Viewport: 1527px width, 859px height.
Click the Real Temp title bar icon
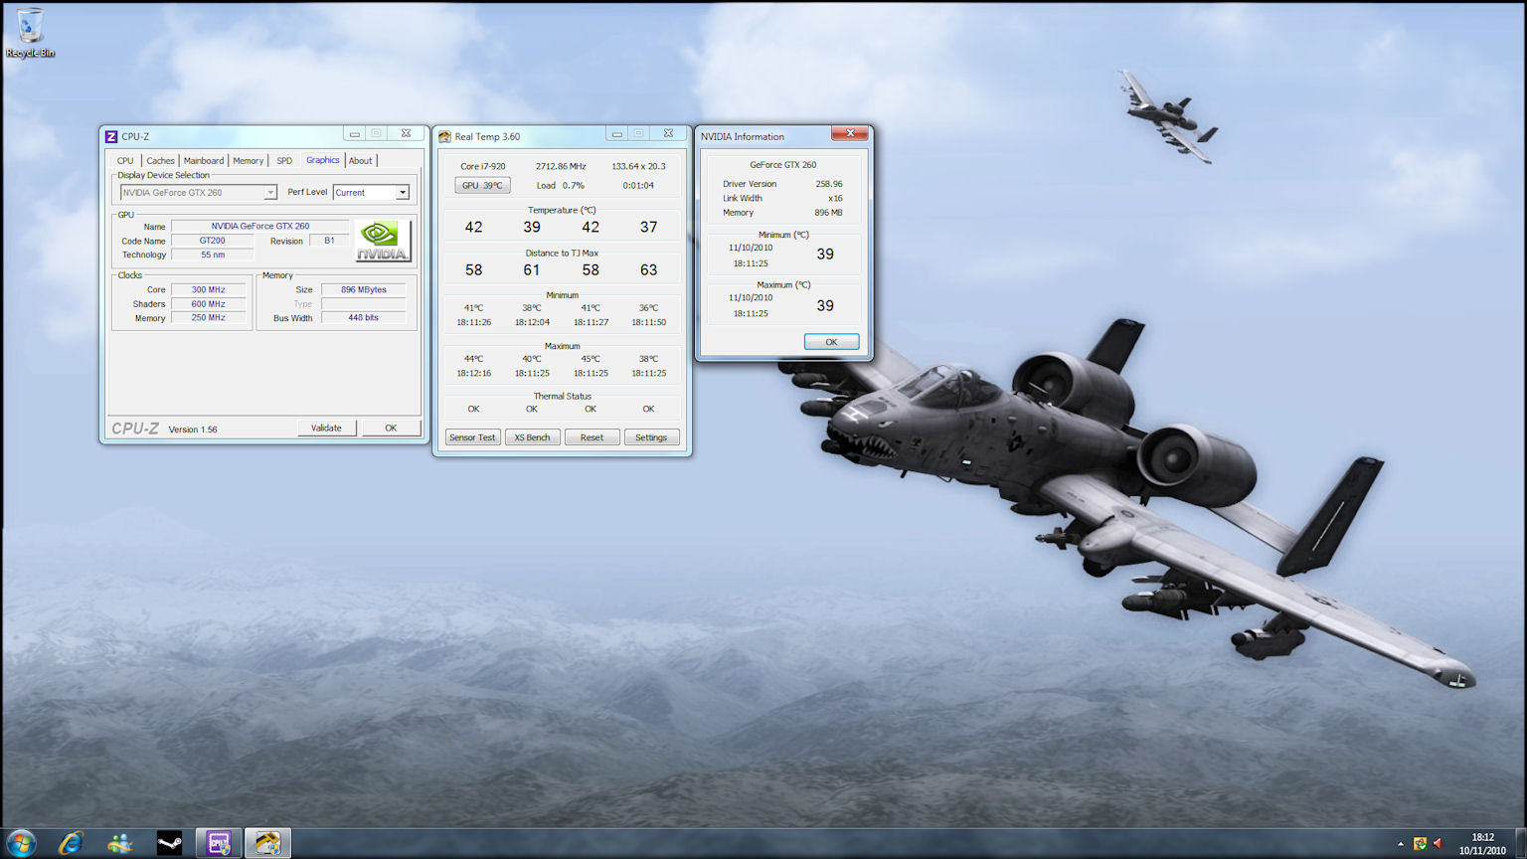pyautogui.click(x=444, y=137)
